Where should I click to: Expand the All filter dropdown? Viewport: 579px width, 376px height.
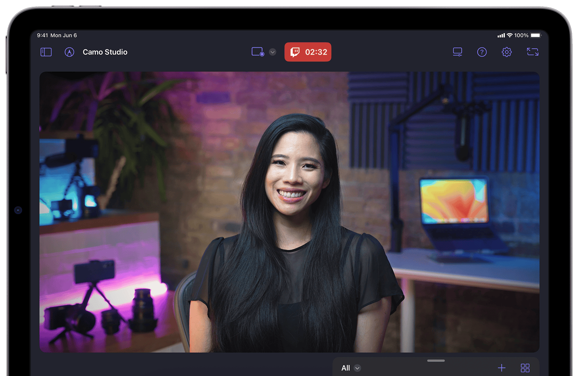[351, 368]
